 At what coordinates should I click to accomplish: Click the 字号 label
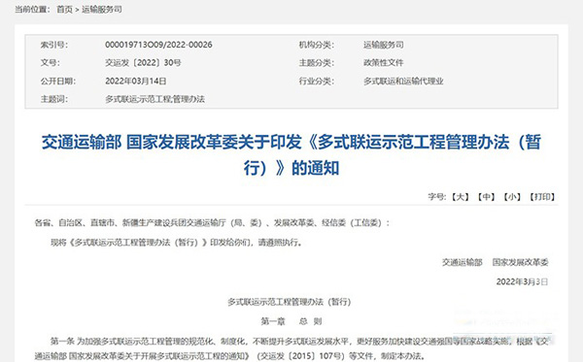(436, 197)
